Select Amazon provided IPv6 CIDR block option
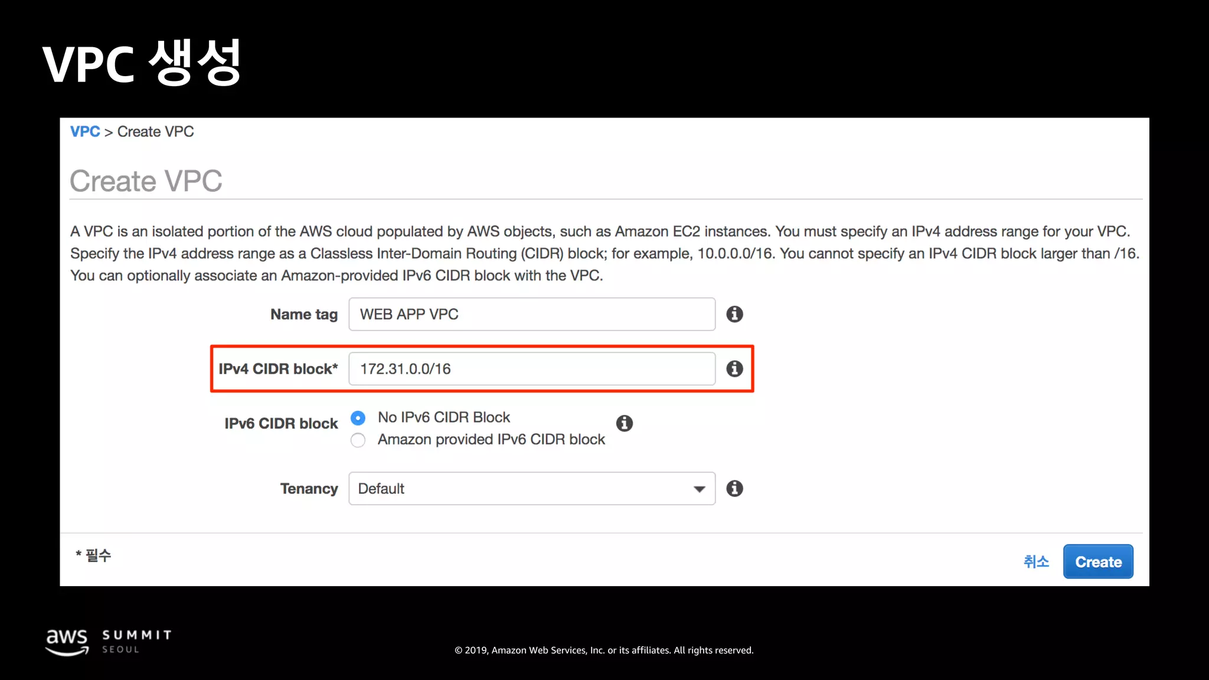 click(x=358, y=440)
